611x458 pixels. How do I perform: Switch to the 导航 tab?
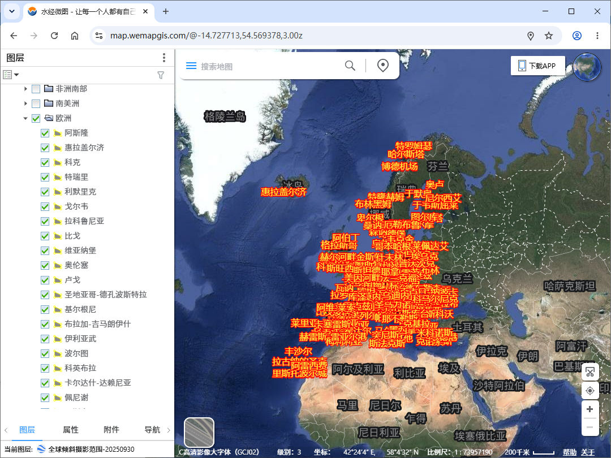152,430
